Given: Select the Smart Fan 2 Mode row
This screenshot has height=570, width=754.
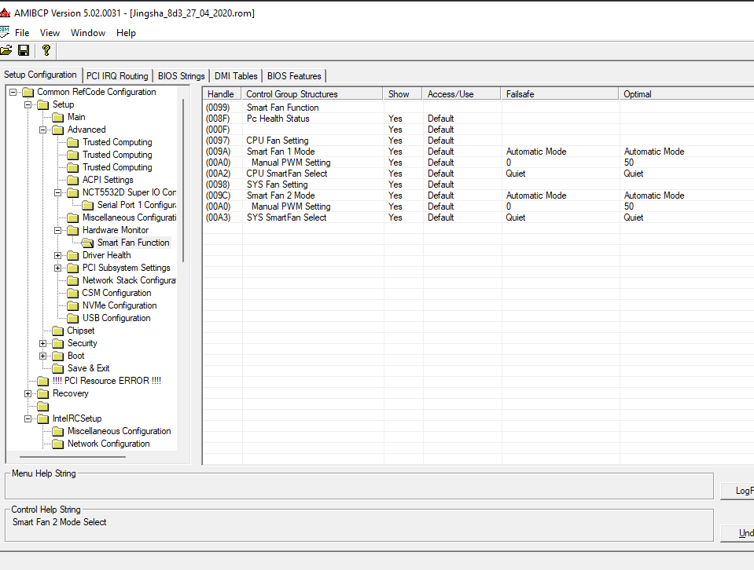Looking at the screenshot, I should click(479, 196).
